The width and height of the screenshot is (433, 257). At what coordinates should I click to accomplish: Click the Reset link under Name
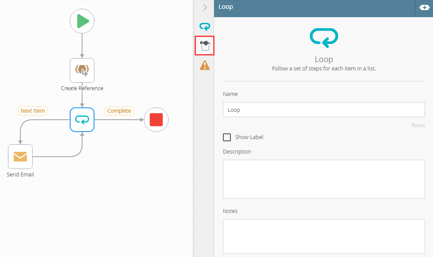tap(418, 125)
